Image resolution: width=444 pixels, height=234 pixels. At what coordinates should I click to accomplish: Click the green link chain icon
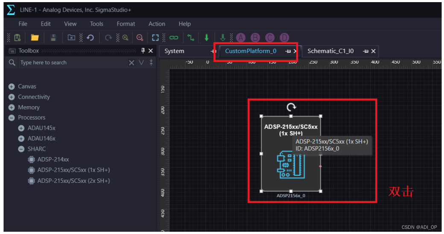[174, 38]
